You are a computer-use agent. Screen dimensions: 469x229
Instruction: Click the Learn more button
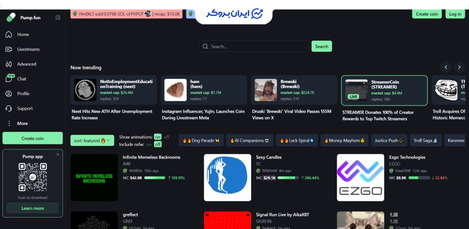click(x=32, y=208)
